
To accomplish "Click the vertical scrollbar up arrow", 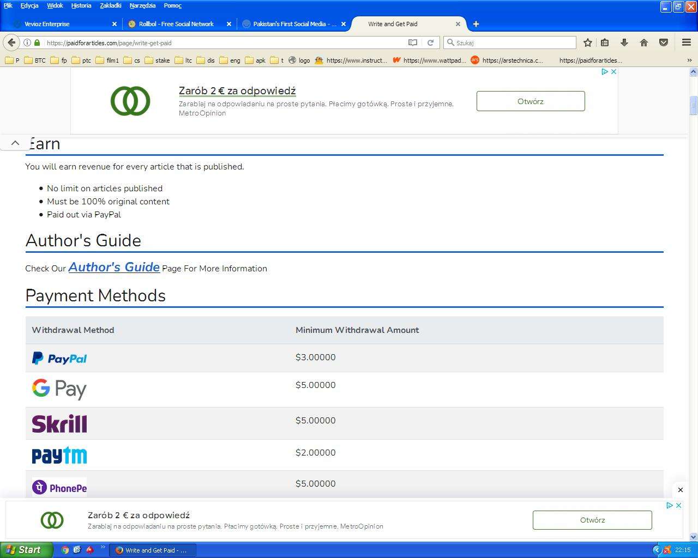I will tap(694, 71).
